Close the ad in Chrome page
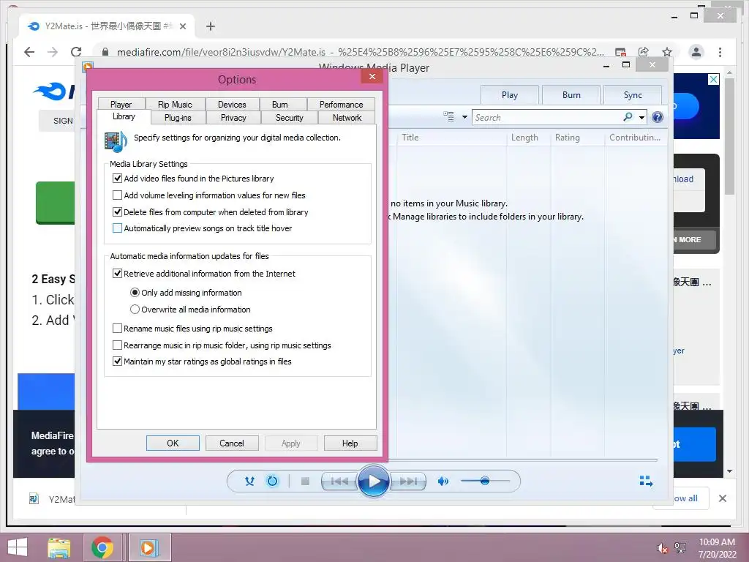The image size is (749, 562). click(x=713, y=79)
